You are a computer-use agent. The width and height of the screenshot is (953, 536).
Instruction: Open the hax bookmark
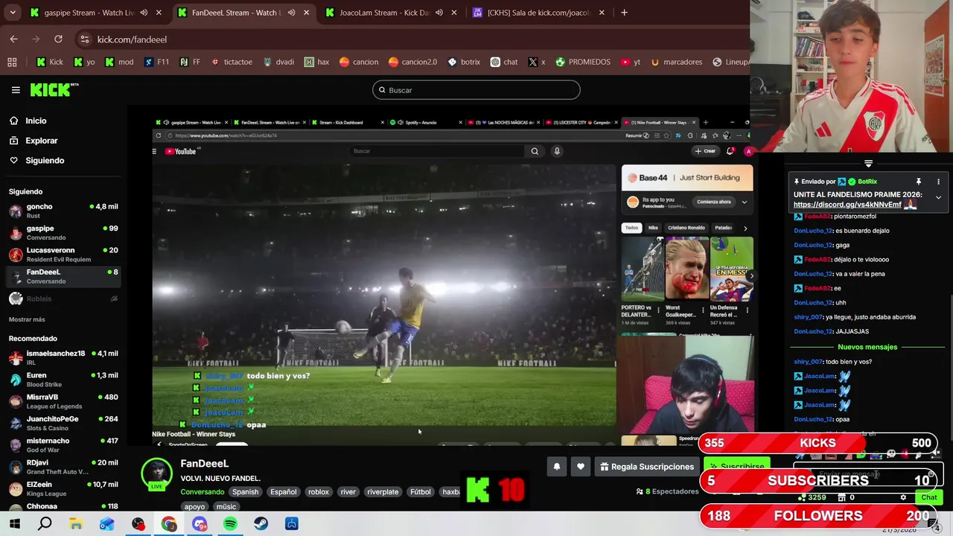[x=316, y=62]
